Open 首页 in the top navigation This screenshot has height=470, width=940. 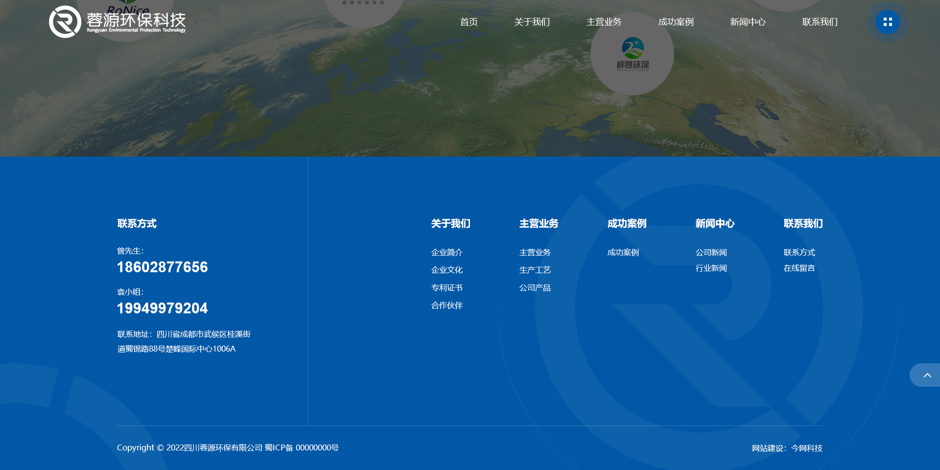click(x=469, y=22)
